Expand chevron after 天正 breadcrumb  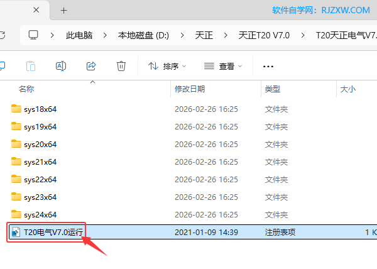coord(226,35)
